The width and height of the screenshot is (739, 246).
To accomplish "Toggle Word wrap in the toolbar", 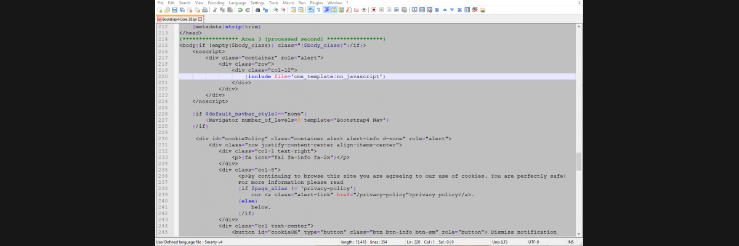I will tap(311, 10).
